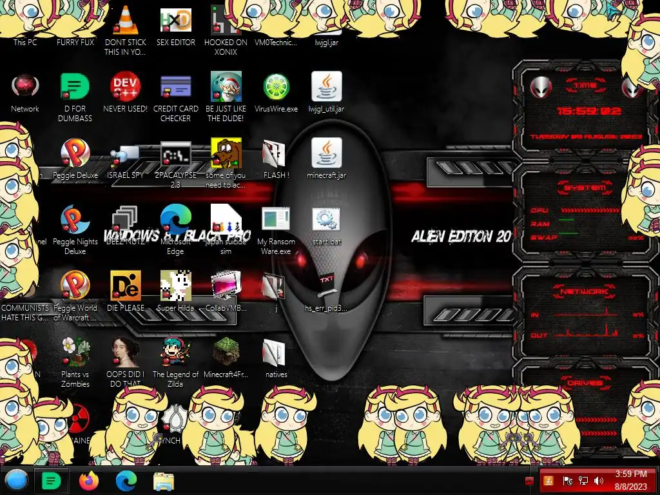Open DIE PLEASE De icon

[x=126, y=286]
